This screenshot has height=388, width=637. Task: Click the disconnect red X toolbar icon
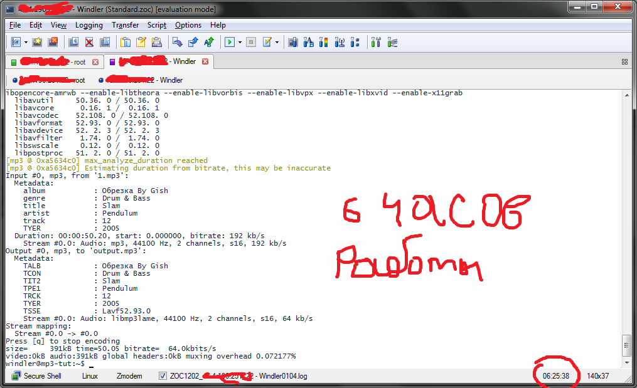pos(89,42)
